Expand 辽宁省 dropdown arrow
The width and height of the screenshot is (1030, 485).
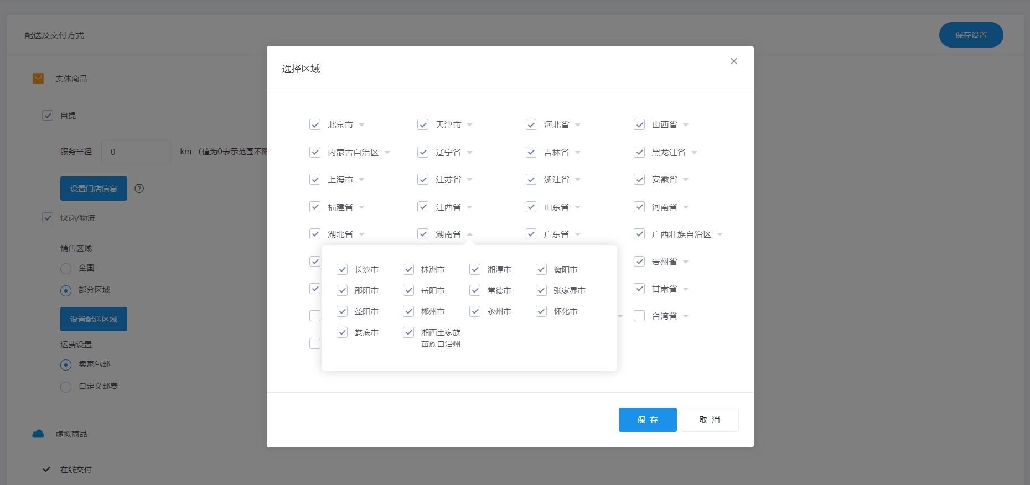(x=469, y=153)
